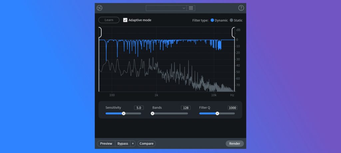Click the Filter type label text
Screen dimensions: 341x153
[x=200, y=20]
